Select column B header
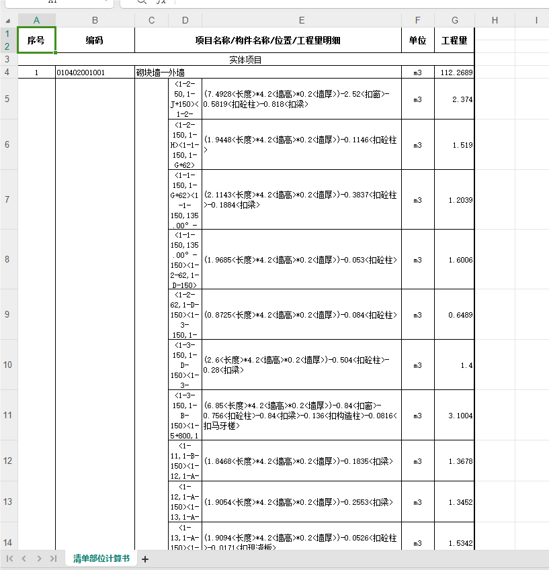 coord(95,20)
